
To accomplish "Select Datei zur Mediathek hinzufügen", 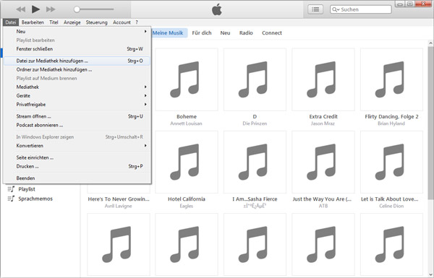I will [77, 61].
